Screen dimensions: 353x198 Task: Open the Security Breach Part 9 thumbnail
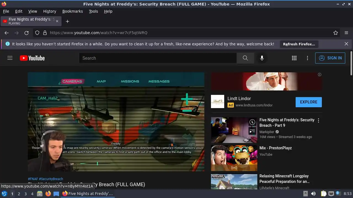[x=234, y=130]
